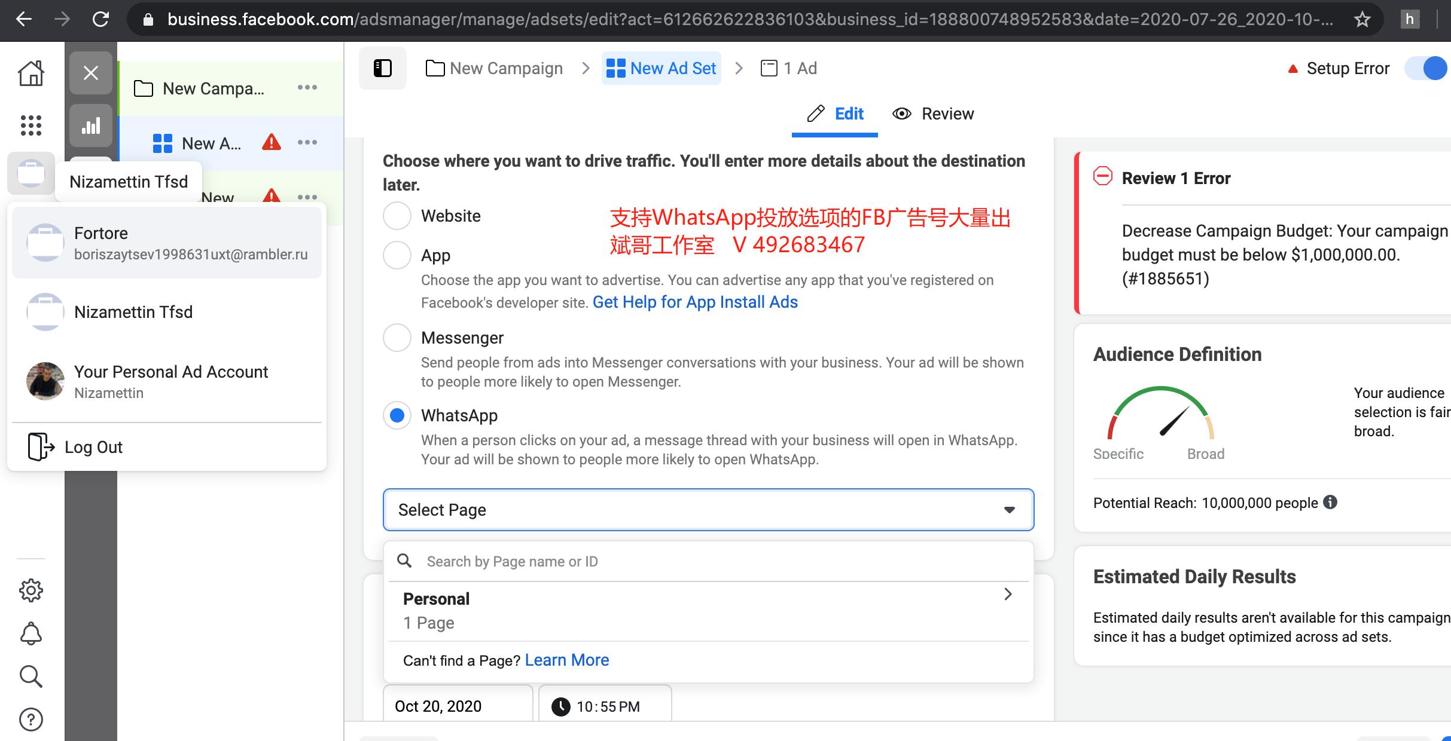Image resolution: width=1451 pixels, height=741 pixels.
Task: Click the Search by Page name field
Action: point(709,561)
